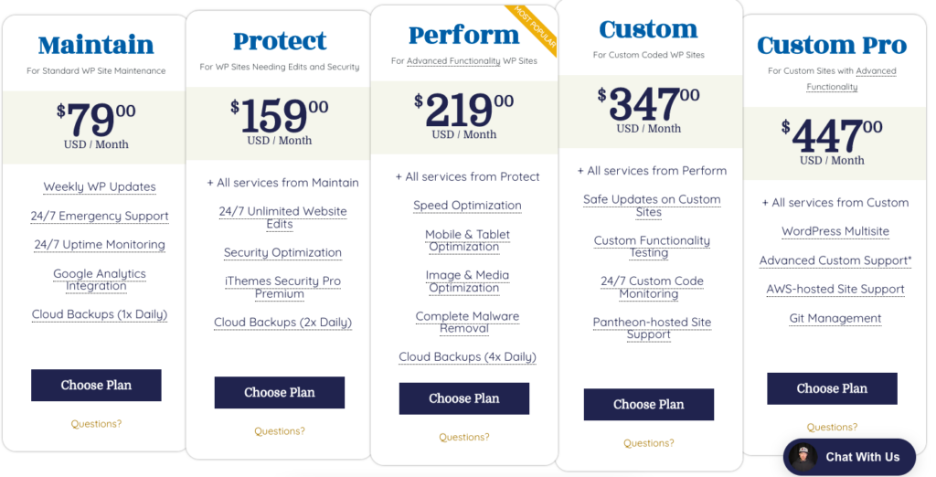Viewport: 936px width, 477px height.
Task: Click the Most Popular ribbon badge
Action: [535, 30]
